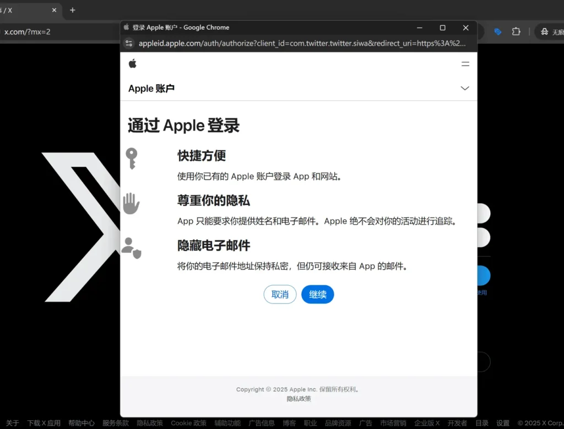The image size is (564, 429).
Task: Open 企业版 X link in the X footer
Action: point(427,423)
